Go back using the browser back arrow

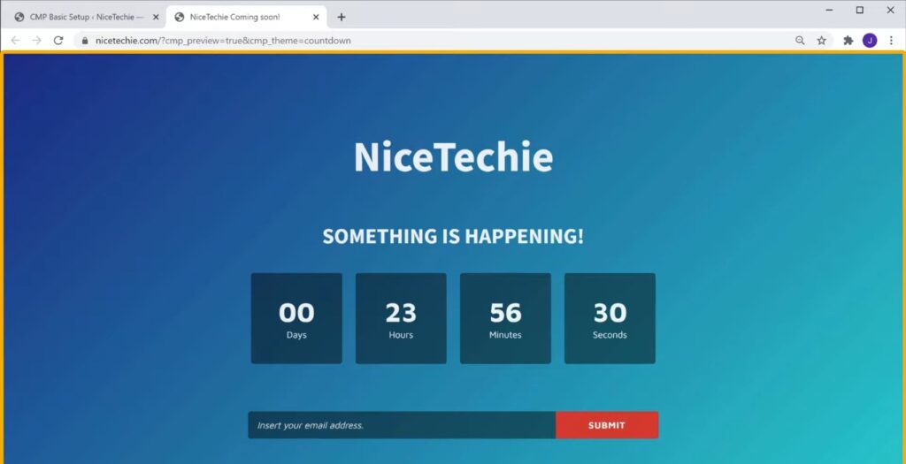pos(16,41)
